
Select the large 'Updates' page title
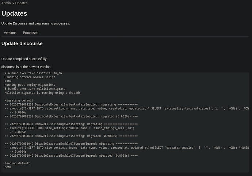point(14,14)
